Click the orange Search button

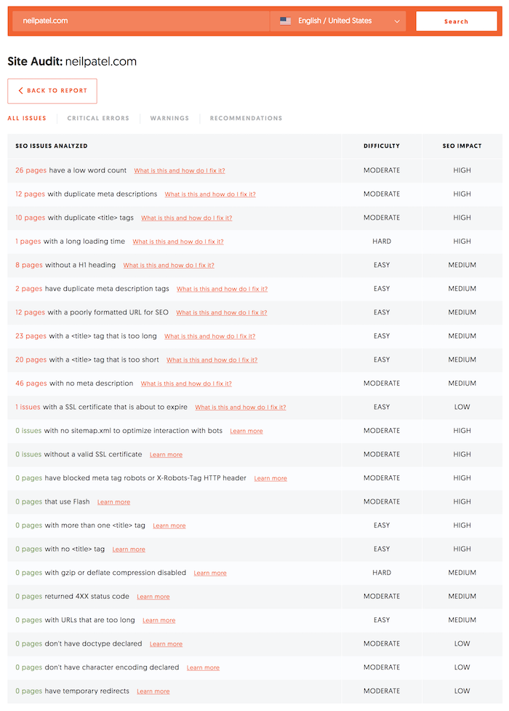pyautogui.click(x=457, y=21)
